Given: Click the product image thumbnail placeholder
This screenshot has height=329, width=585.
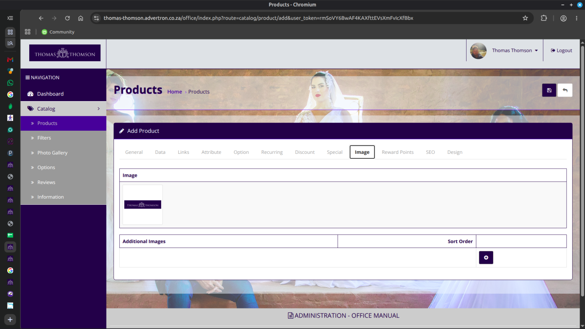Looking at the screenshot, I should (142, 205).
